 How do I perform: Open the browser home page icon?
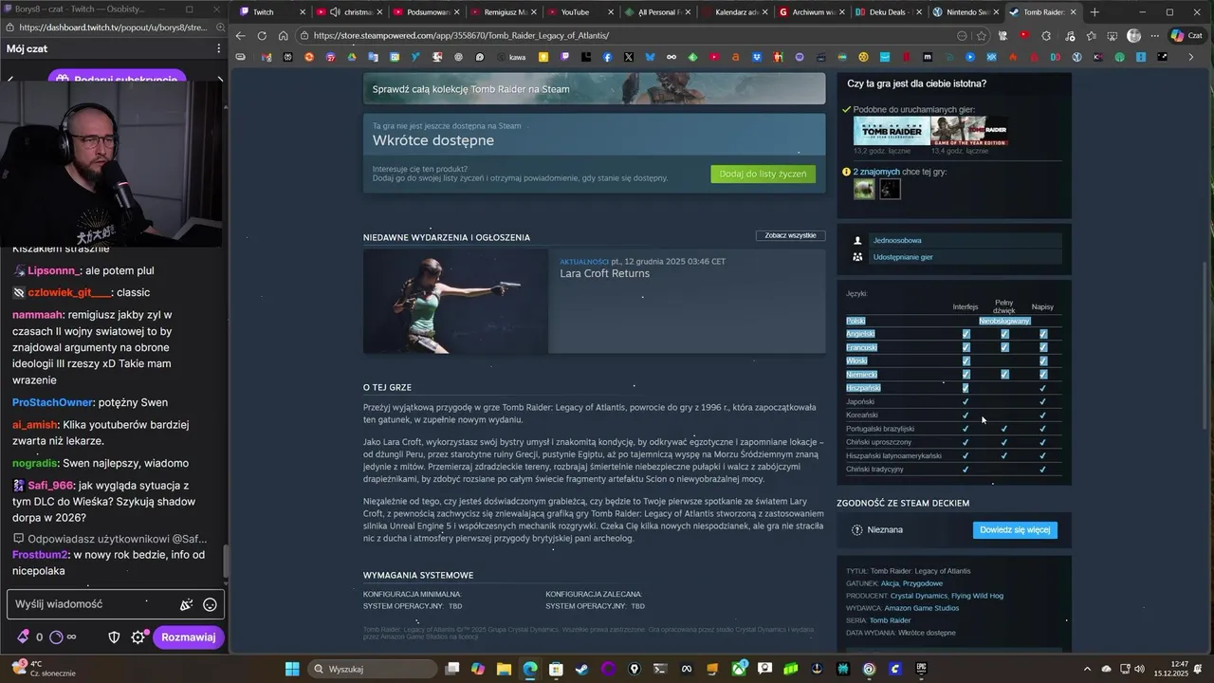(x=283, y=36)
